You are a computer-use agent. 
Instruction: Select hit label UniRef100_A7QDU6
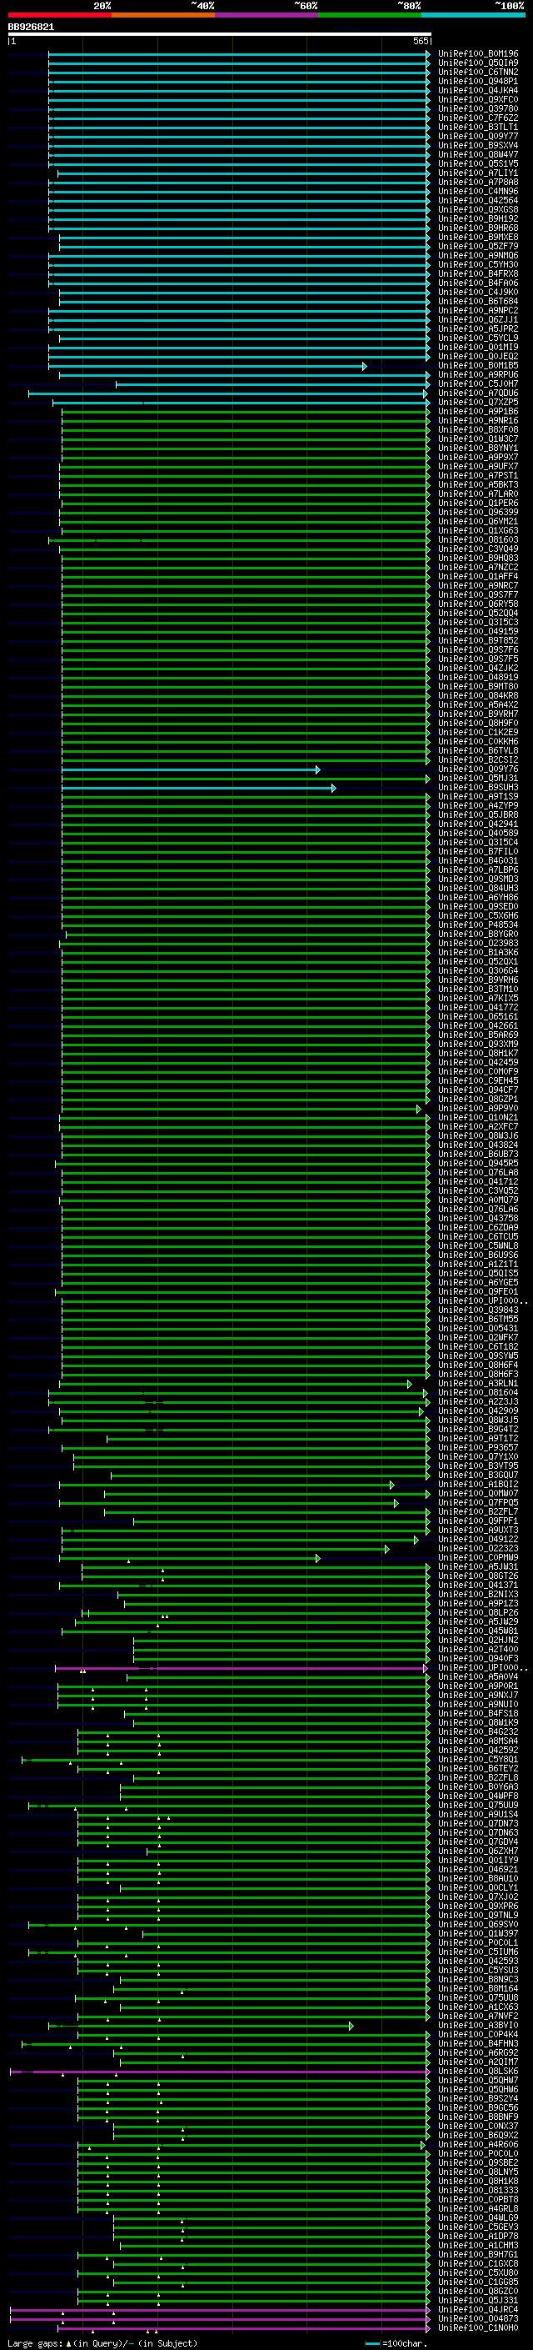coord(478,393)
